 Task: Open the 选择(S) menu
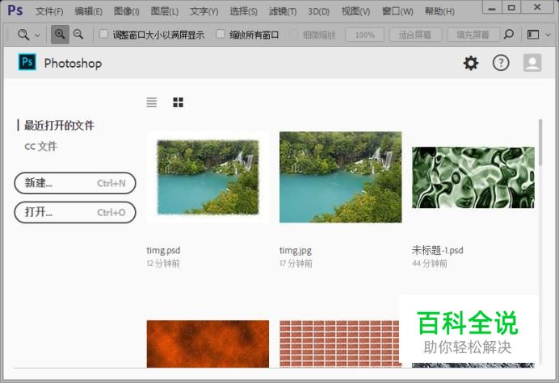pos(243,11)
